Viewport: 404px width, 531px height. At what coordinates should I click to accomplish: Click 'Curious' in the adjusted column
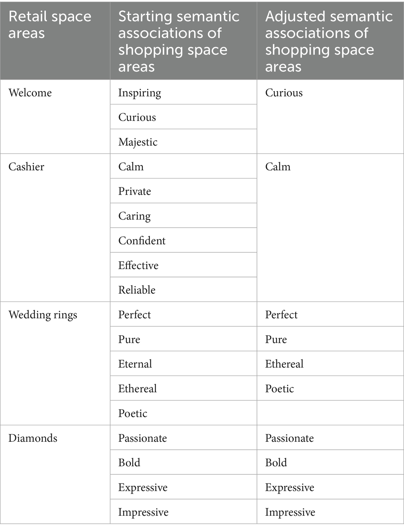point(284,93)
